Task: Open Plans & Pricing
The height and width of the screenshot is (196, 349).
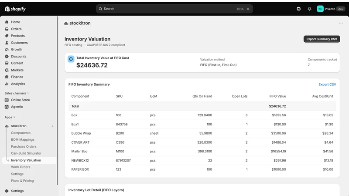Action: (x=22, y=181)
